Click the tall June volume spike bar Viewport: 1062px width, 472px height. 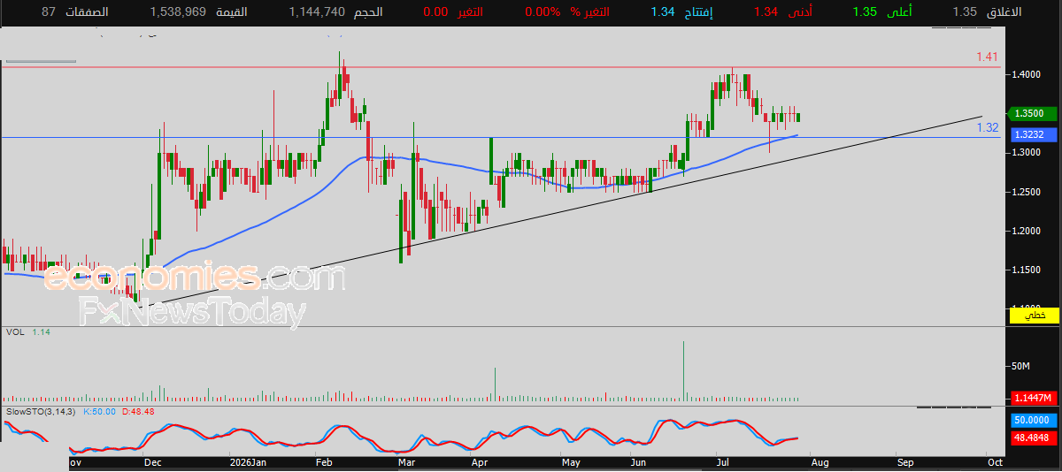click(684, 370)
